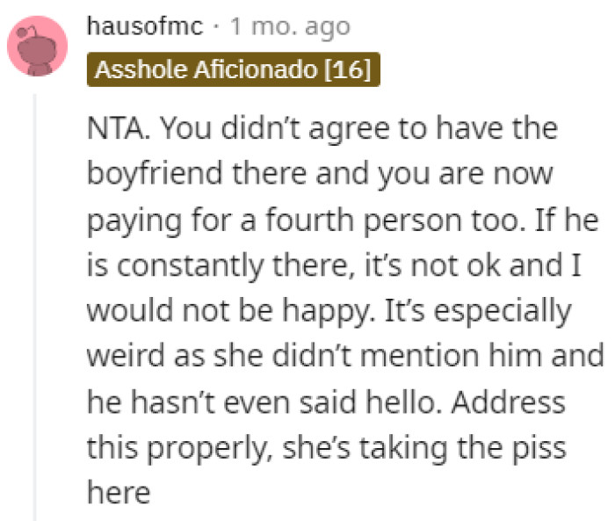Click the '1 mo. ago' timestamp
Viewport: 615px width, 521px height.
290,26
